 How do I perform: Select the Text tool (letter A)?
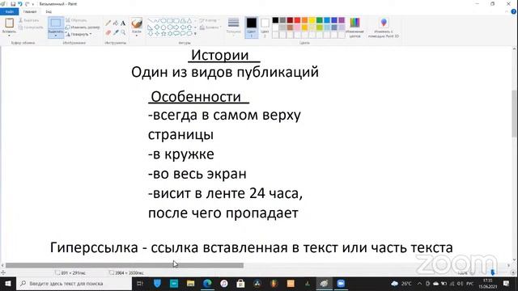[x=123, y=23]
